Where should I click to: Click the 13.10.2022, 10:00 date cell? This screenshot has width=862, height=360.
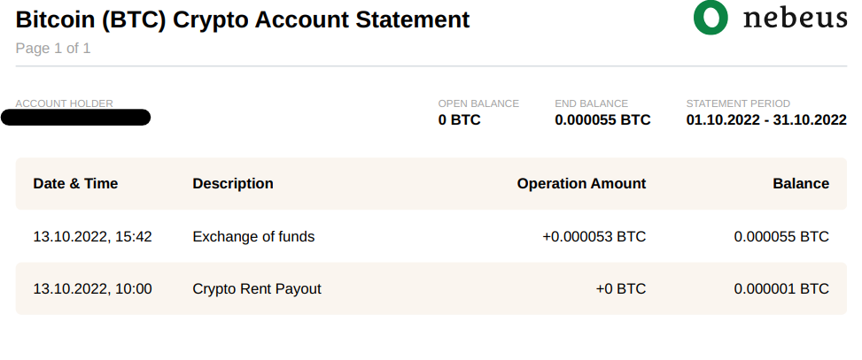tap(92, 288)
